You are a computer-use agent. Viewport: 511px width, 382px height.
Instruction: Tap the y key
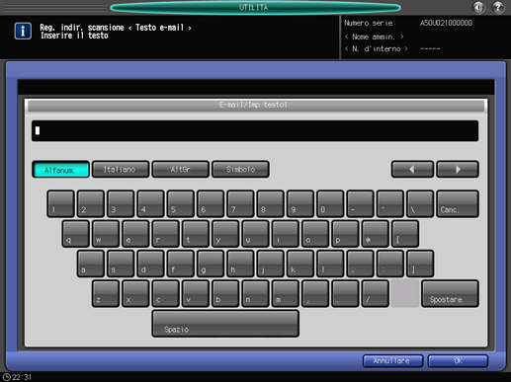click(225, 234)
